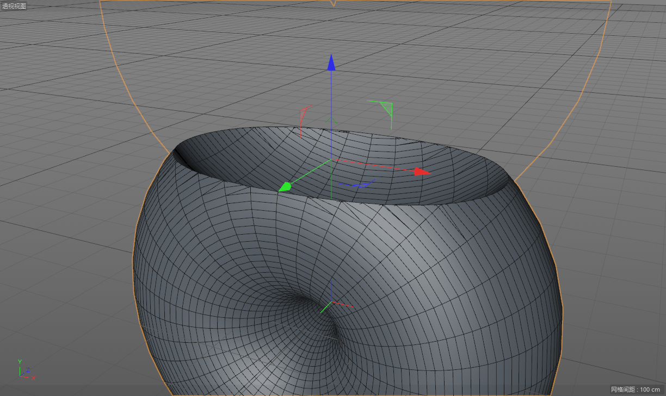Click the blue Y-axis arrowhead of the gizmo
666x396 pixels.
tap(331, 62)
